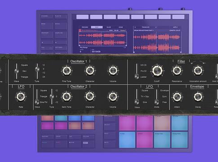Click SETTINGS button on hardware controller
218x162 pixels.
61,48
